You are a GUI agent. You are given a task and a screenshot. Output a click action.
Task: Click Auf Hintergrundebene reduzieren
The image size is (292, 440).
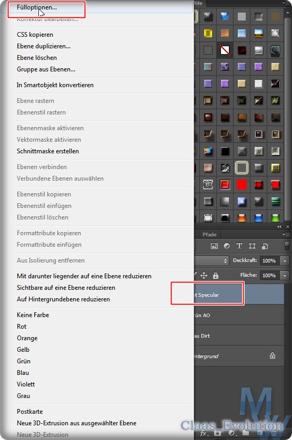click(63, 299)
